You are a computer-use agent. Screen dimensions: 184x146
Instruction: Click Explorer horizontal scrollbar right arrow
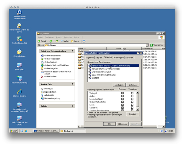point(163,126)
